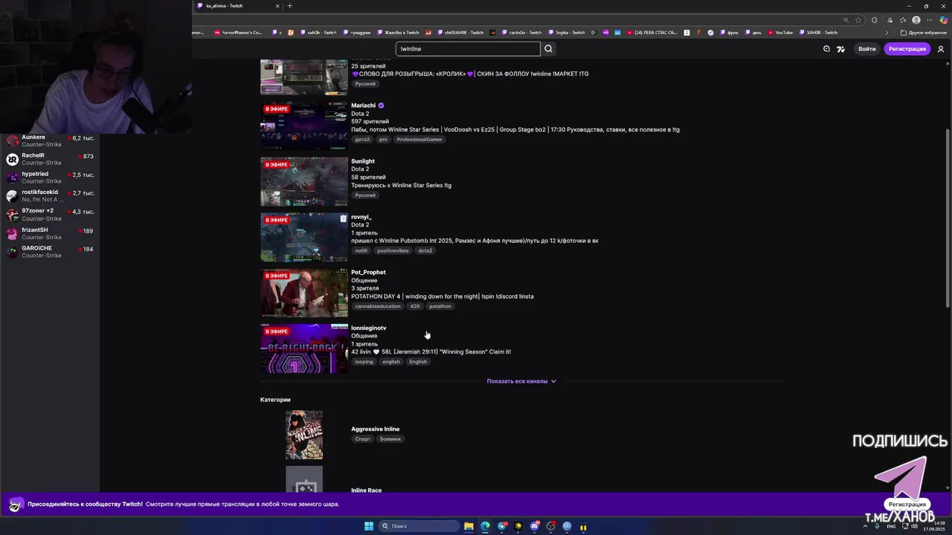952x535 pixels.
Task: Open File Explorer from taskbar
Action: 469,526
